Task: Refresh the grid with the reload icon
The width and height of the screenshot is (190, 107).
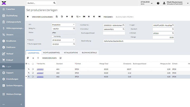Action: [x=28, y=58]
